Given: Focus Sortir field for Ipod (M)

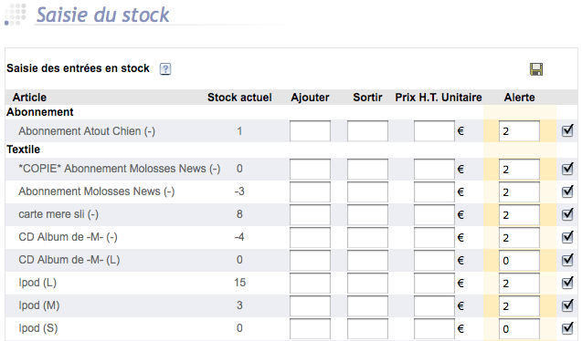Looking at the screenshot, I should pyautogui.click(x=367, y=306).
